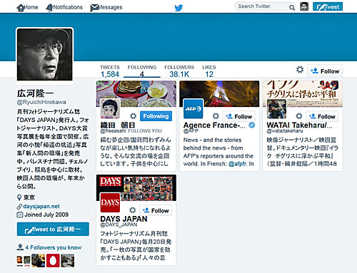Open Agence France-... profile name
The image size is (357, 273).
(214, 125)
